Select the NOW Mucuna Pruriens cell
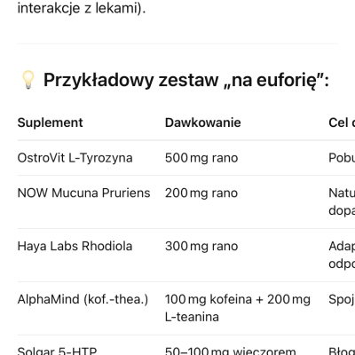 click(x=84, y=193)
